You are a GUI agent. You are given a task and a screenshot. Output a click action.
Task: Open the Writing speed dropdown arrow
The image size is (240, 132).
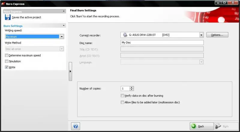62,36
